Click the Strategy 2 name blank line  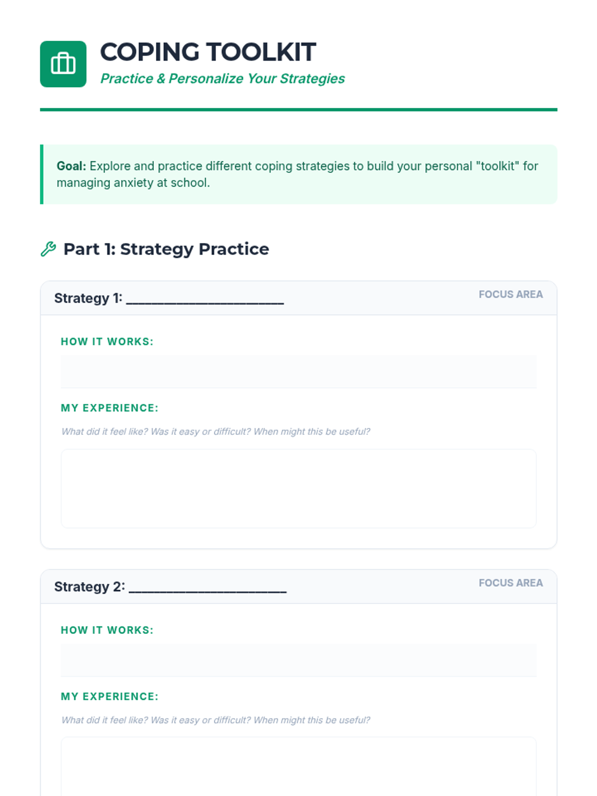coord(207,587)
